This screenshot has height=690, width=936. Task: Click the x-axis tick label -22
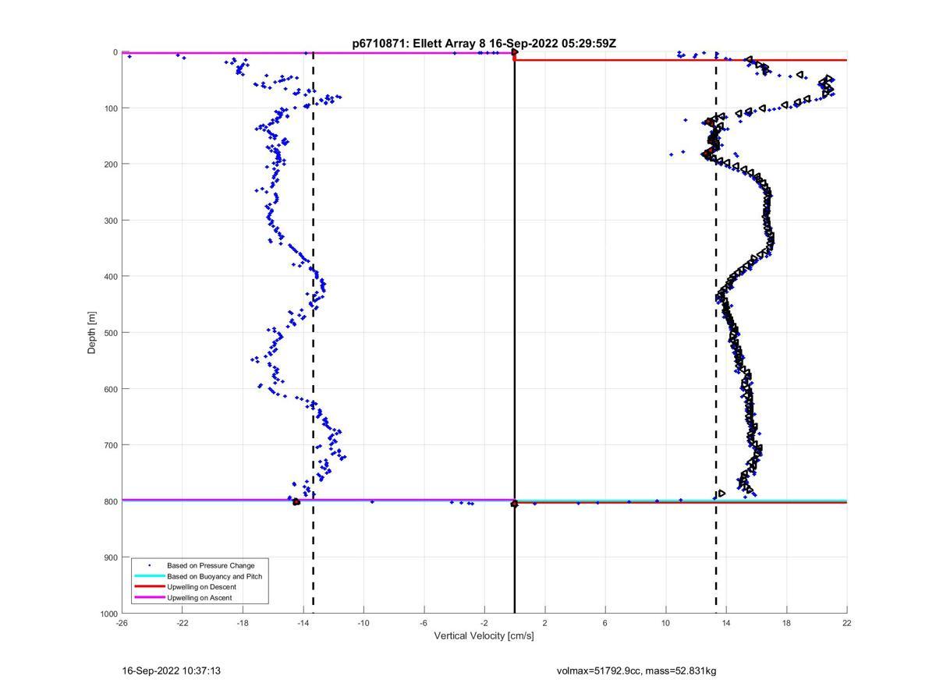tap(182, 622)
